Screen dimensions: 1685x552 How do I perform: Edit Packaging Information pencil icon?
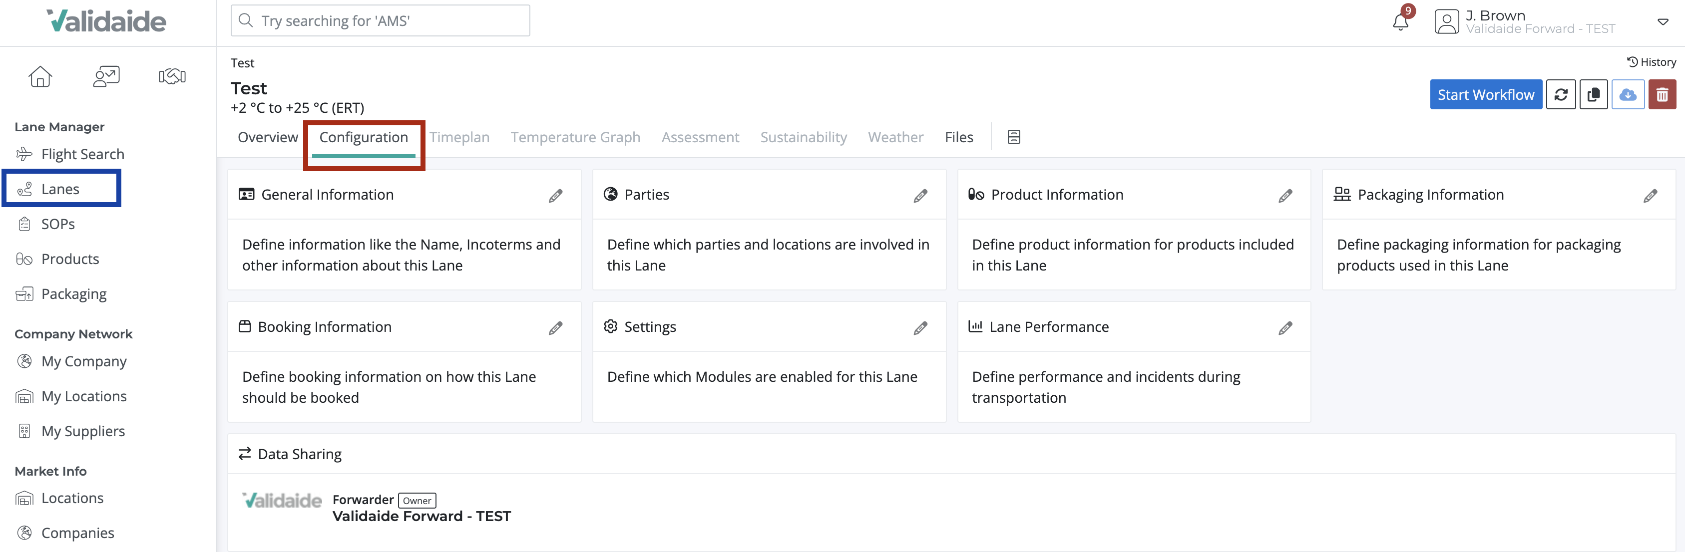pos(1650,196)
